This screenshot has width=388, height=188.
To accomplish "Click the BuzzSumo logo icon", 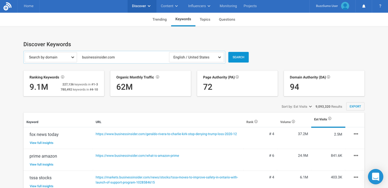I will (x=8, y=6).
